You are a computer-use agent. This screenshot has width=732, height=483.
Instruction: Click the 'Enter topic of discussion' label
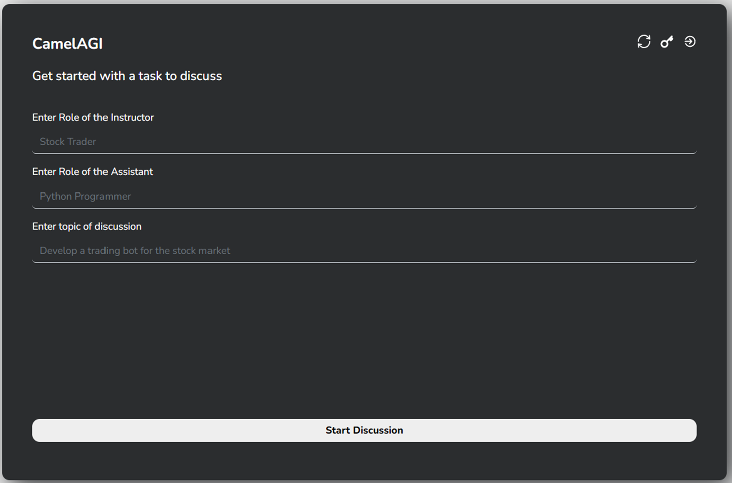tap(87, 227)
